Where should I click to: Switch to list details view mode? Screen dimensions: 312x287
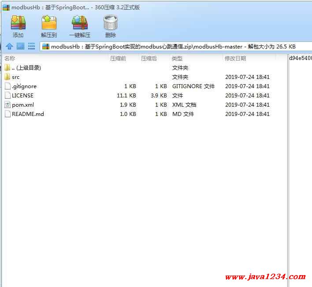pos(31,46)
